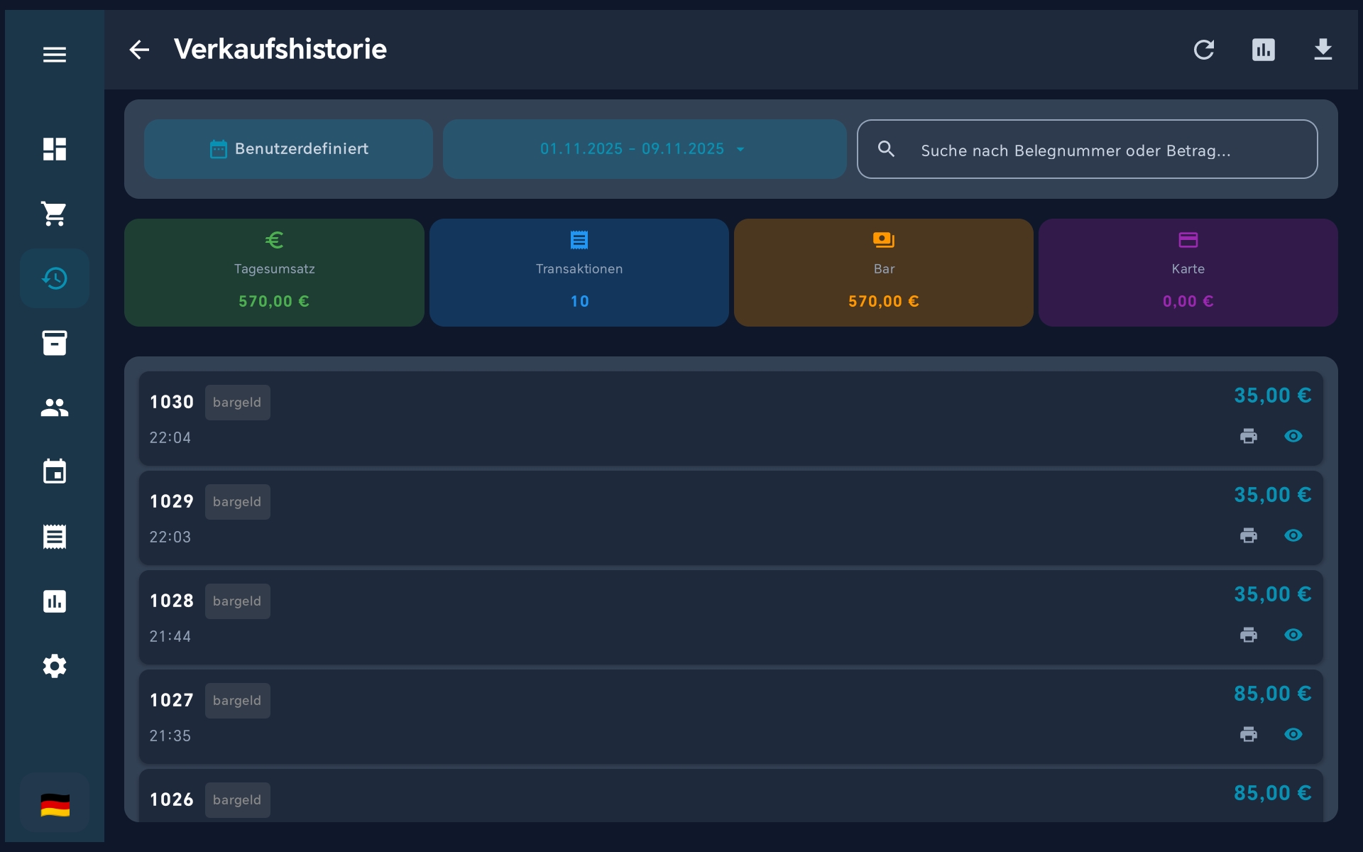The height and width of the screenshot is (852, 1363).
Task: Select the green Tagesumsatz card
Action: tap(274, 272)
